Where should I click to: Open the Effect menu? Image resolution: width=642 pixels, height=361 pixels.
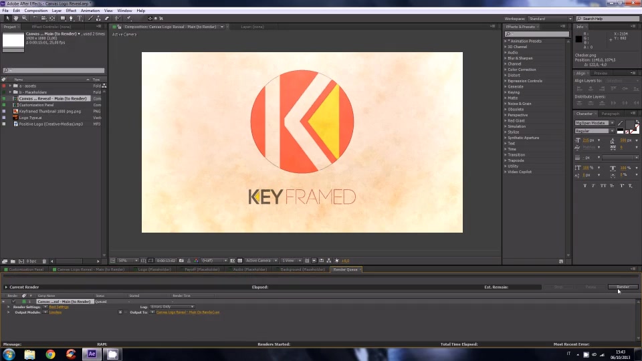71,11
